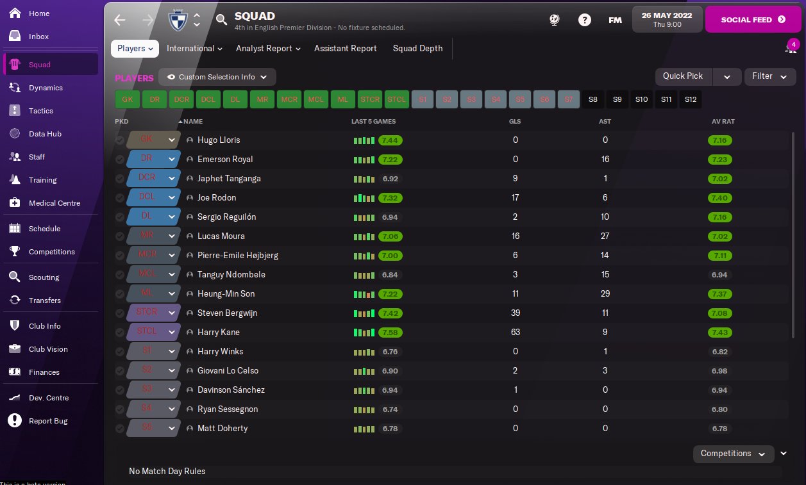Open the help question mark icon
Image resolution: width=806 pixels, height=485 pixels.
(x=585, y=20)
